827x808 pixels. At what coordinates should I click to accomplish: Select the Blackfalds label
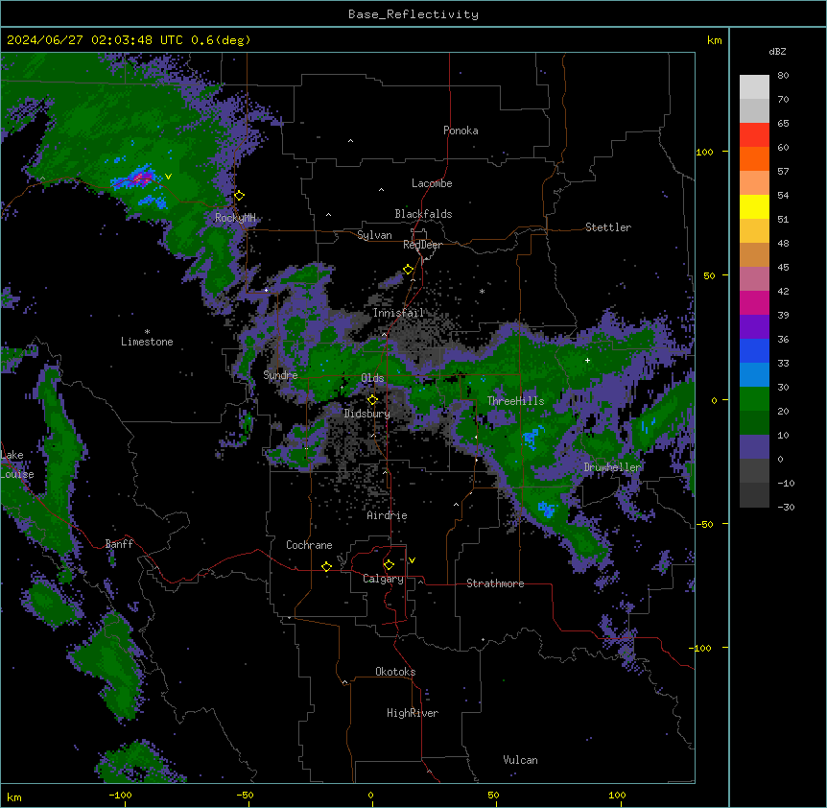(x=423, y=214)
